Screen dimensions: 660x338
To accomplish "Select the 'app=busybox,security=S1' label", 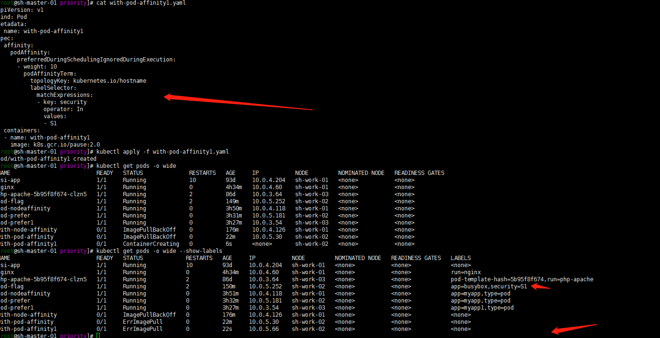I will click(x=489, y=286).
